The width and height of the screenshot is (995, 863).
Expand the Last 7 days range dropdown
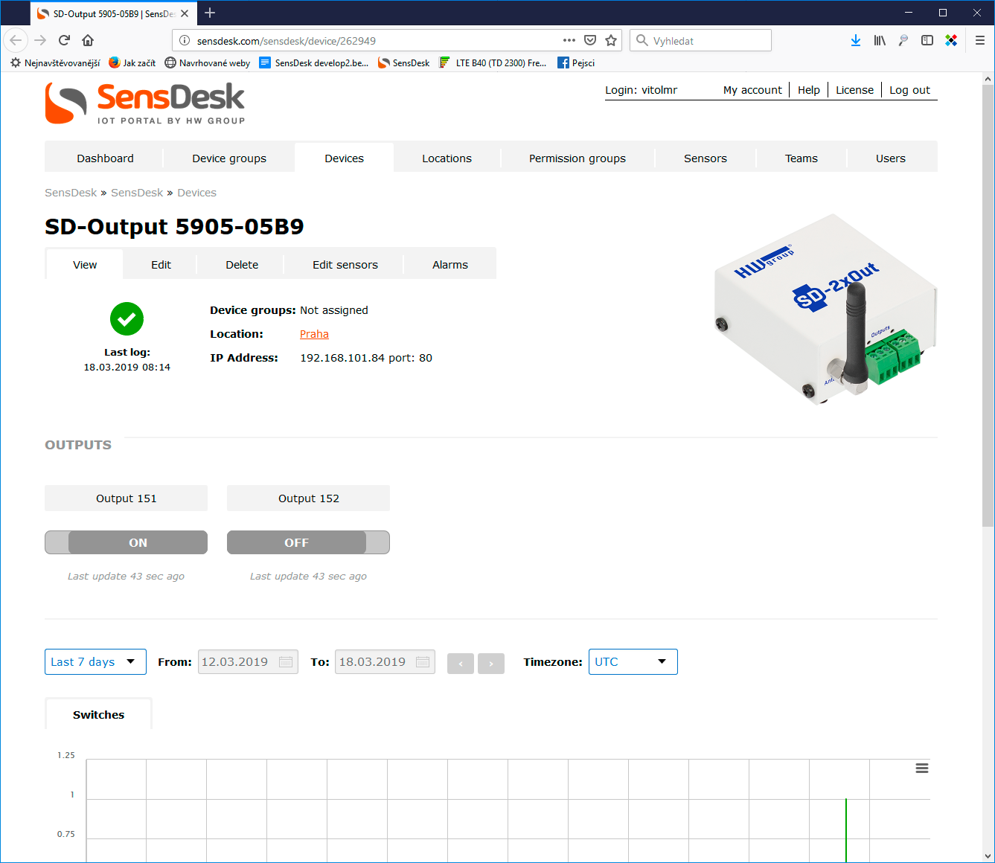(x=95, y=662)
